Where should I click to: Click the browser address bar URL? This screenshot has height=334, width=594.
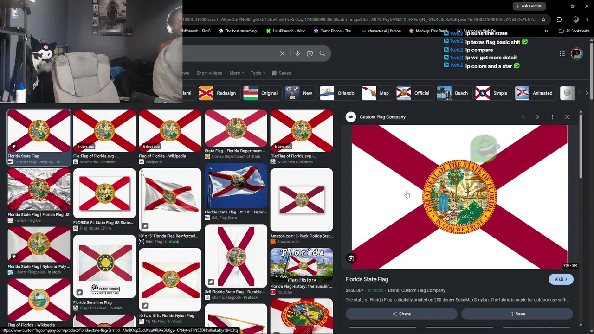point(360,19)
